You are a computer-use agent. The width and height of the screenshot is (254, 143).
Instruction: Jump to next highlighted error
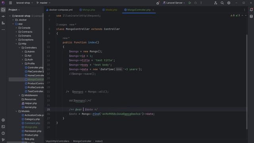pyautogui.click(x=246, y=15)
